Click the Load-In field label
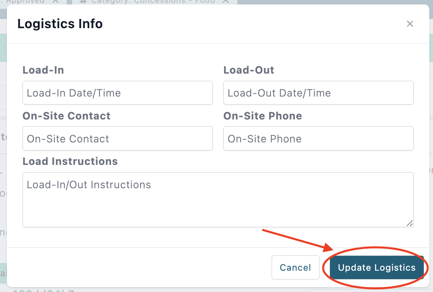Image resolution: width=433 pixels, height=292 pixels. 43,70
